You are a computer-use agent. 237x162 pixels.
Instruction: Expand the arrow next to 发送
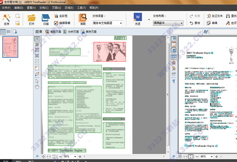point(149,19)
